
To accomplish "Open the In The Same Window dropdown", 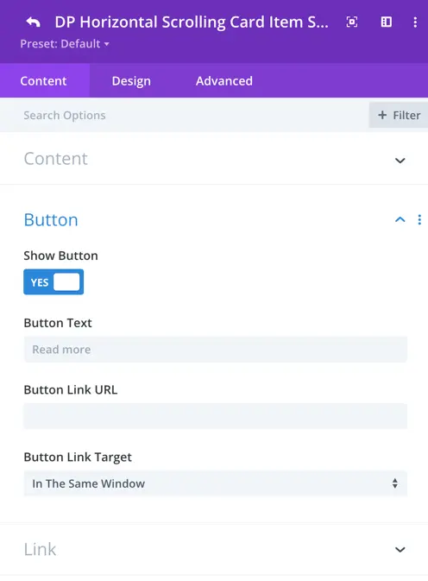I will (x=216, y=483).
